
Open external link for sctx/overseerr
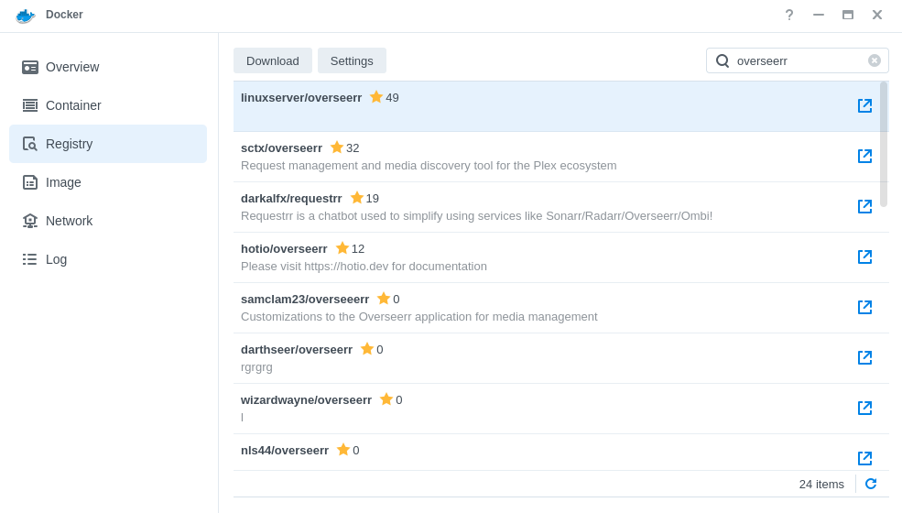click(x=864, y=156)
